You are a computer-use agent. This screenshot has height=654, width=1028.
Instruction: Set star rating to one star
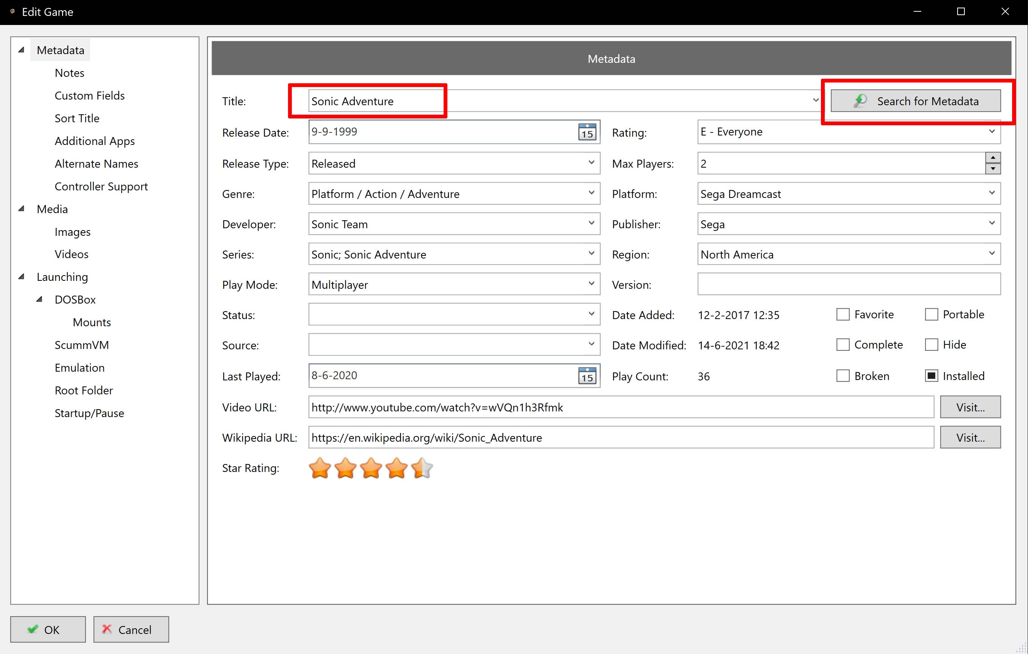(320, 468)
